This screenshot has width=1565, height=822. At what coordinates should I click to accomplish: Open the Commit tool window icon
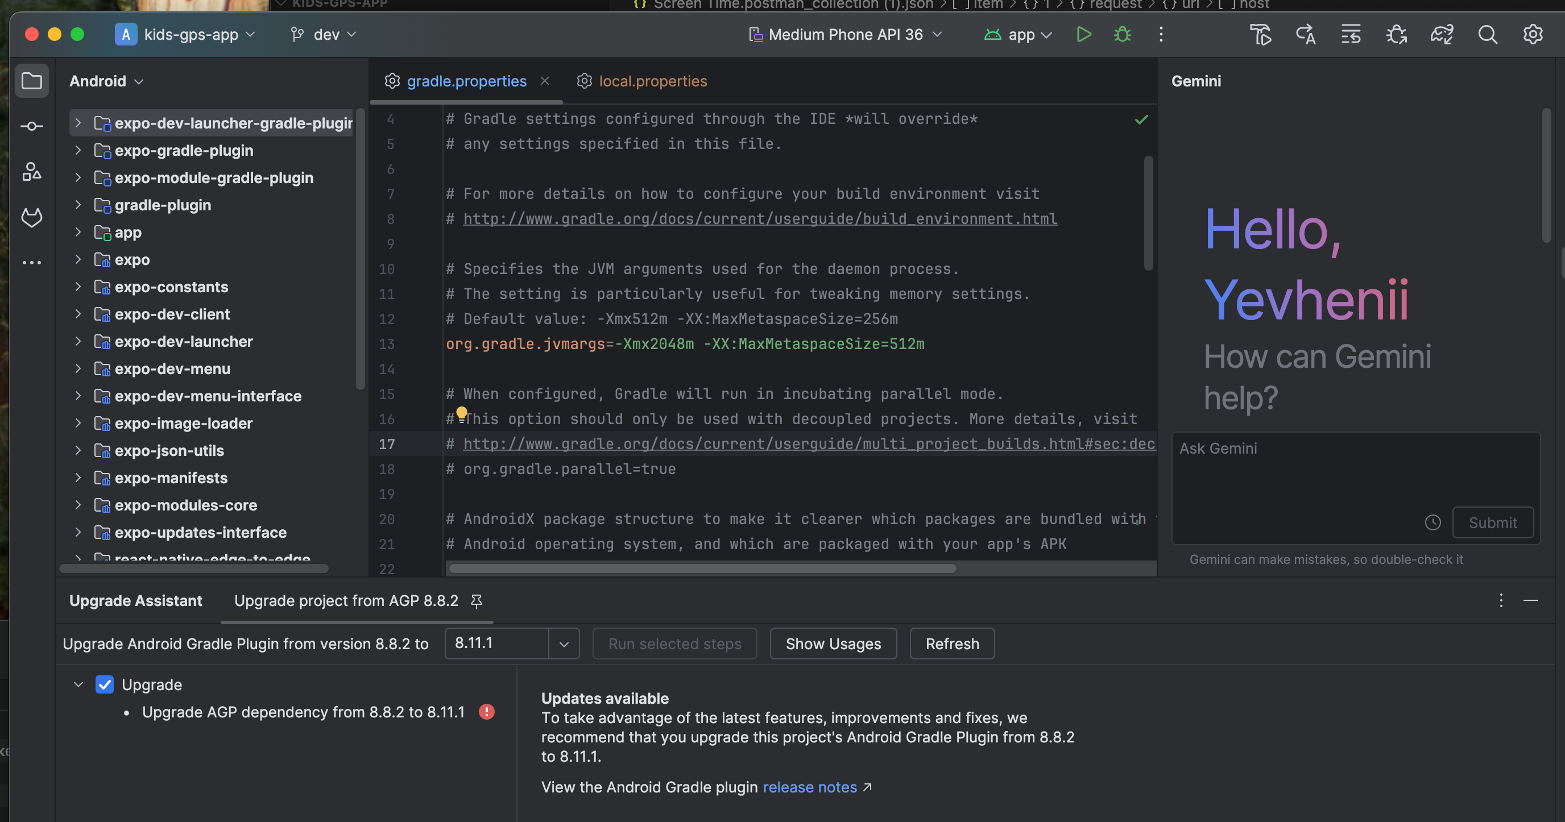point(32,126)
